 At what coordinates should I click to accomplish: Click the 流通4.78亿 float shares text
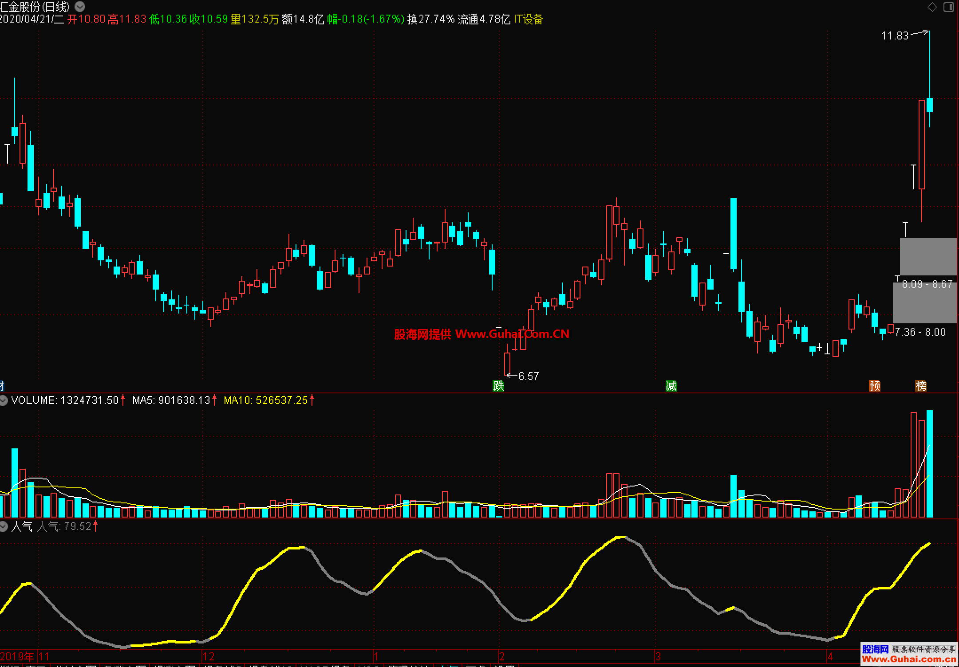484,19
